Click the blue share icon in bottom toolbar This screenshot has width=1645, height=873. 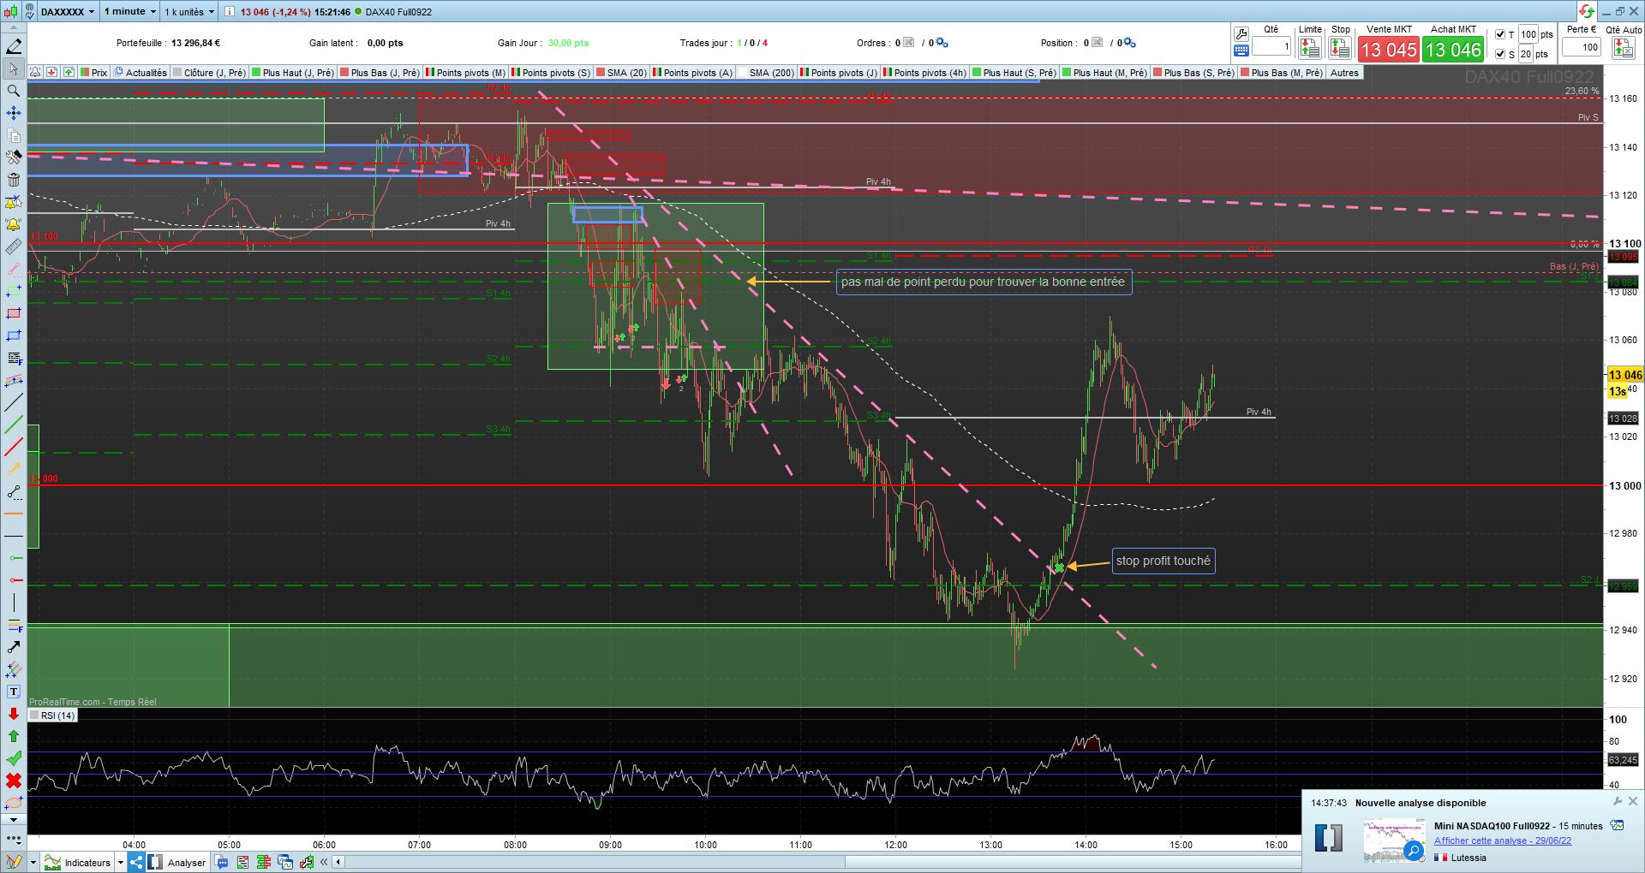136,862
